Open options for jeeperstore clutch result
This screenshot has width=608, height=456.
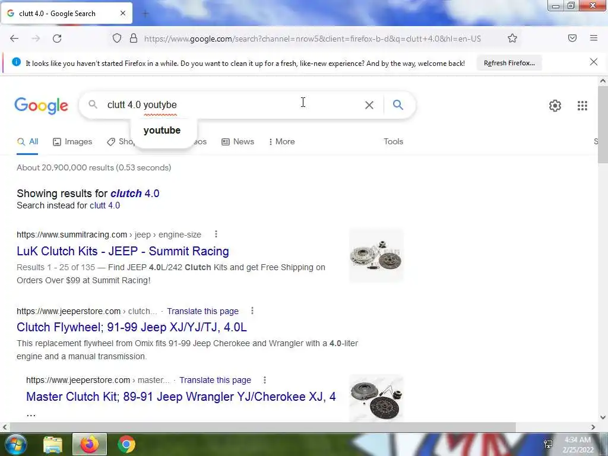coord(252,311)
